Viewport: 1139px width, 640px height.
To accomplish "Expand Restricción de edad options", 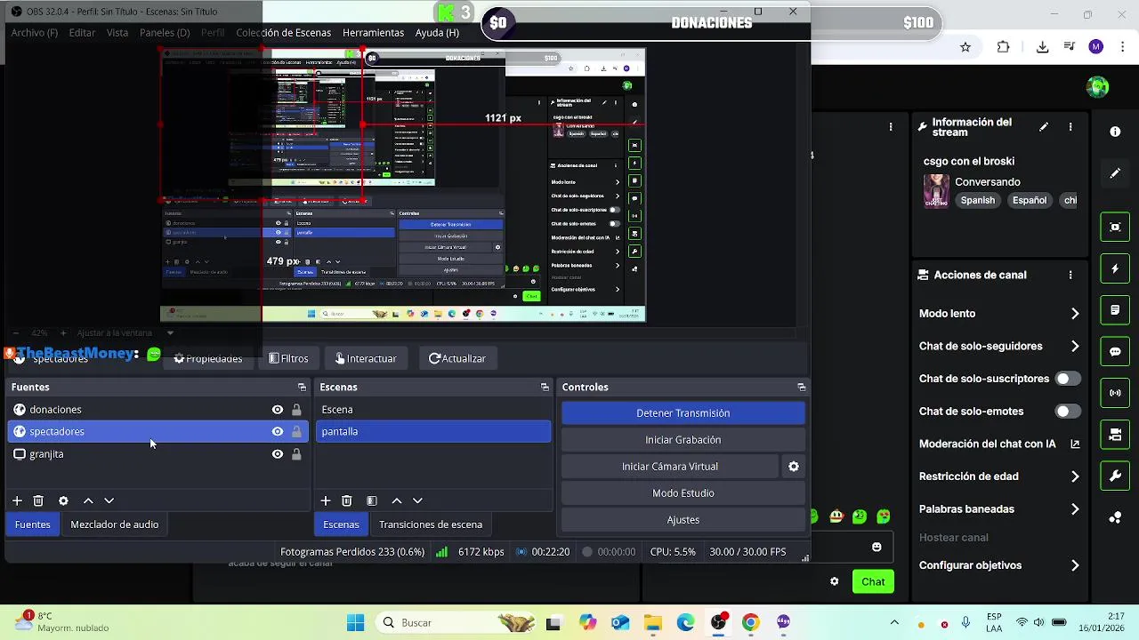I will (x=1075, y=476).
